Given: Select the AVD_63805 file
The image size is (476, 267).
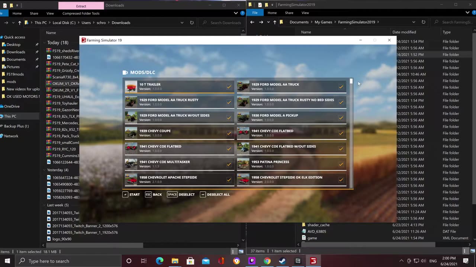Looking at the screenshot, I should (x=316, y=231).
